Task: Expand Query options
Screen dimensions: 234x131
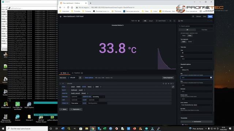Action: pos(88,78)
